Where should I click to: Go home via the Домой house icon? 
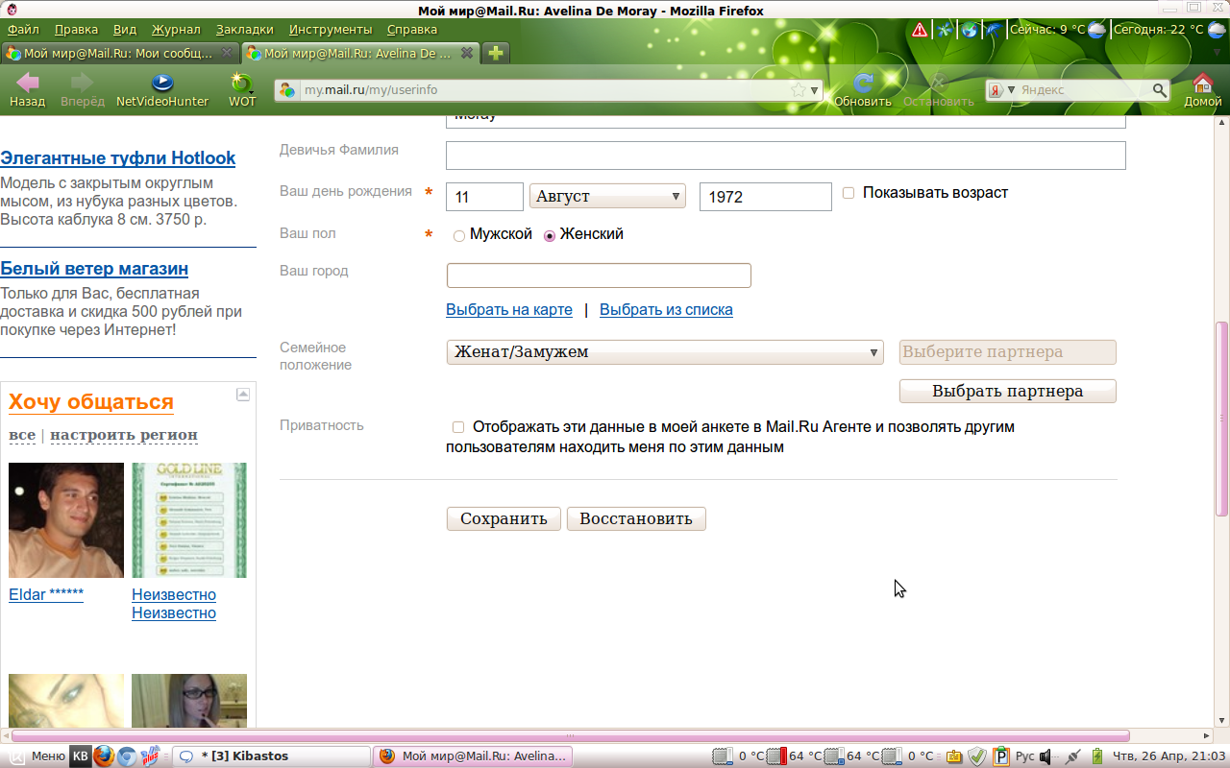pos(1202,84)
